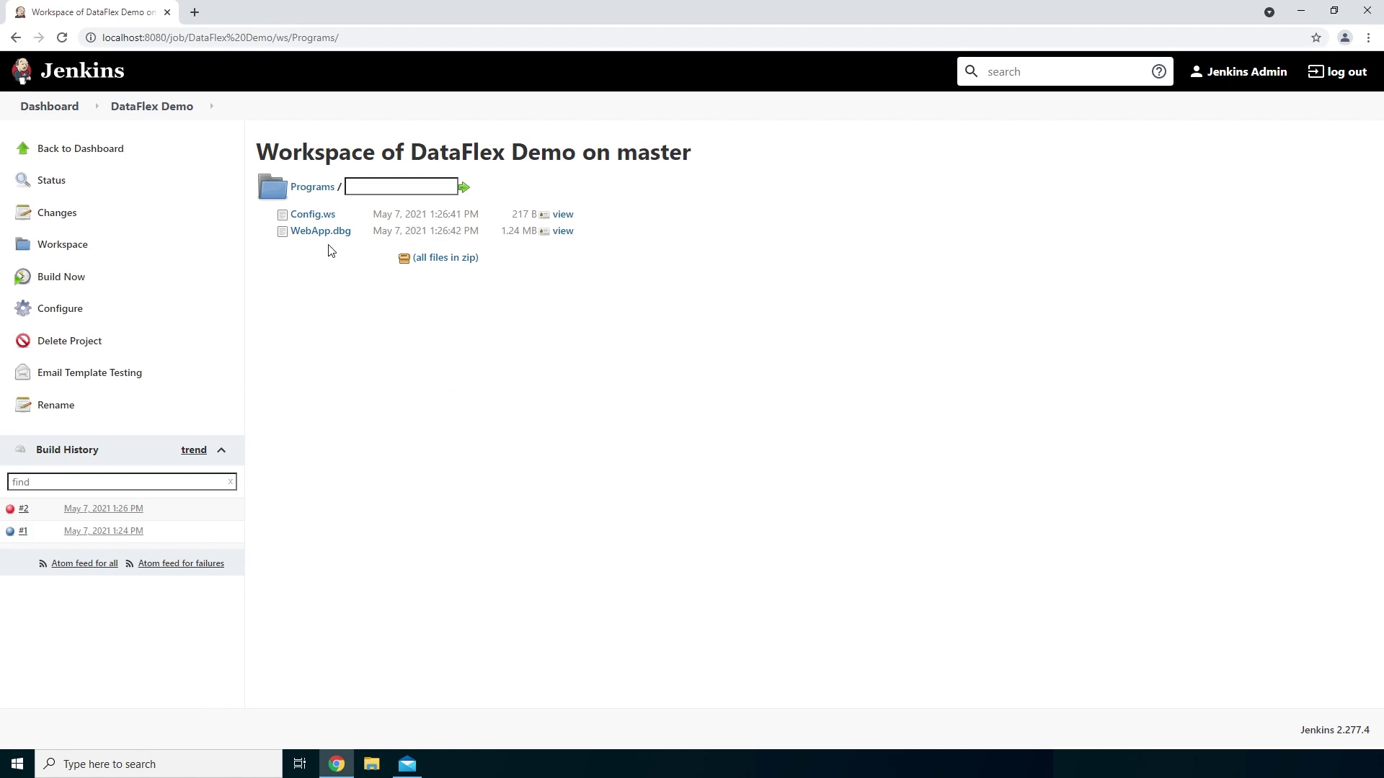Image resolution: width=1384 pixels, height=778 pixels.
Task: Open File Explorer from the Windows taskbar
Action: click(x=371, y=764)
